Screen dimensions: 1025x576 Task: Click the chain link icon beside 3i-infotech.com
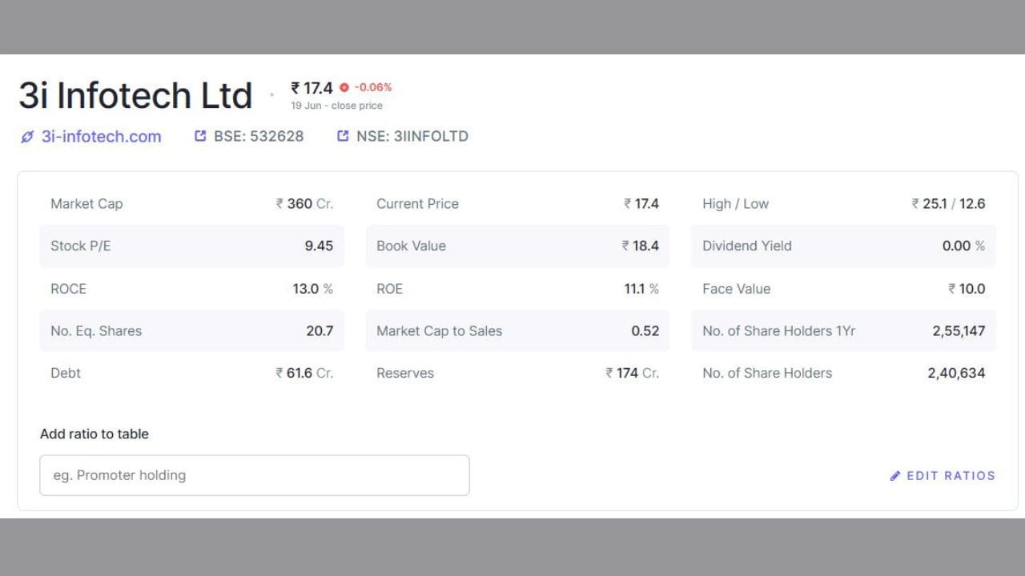click(28, 137)
